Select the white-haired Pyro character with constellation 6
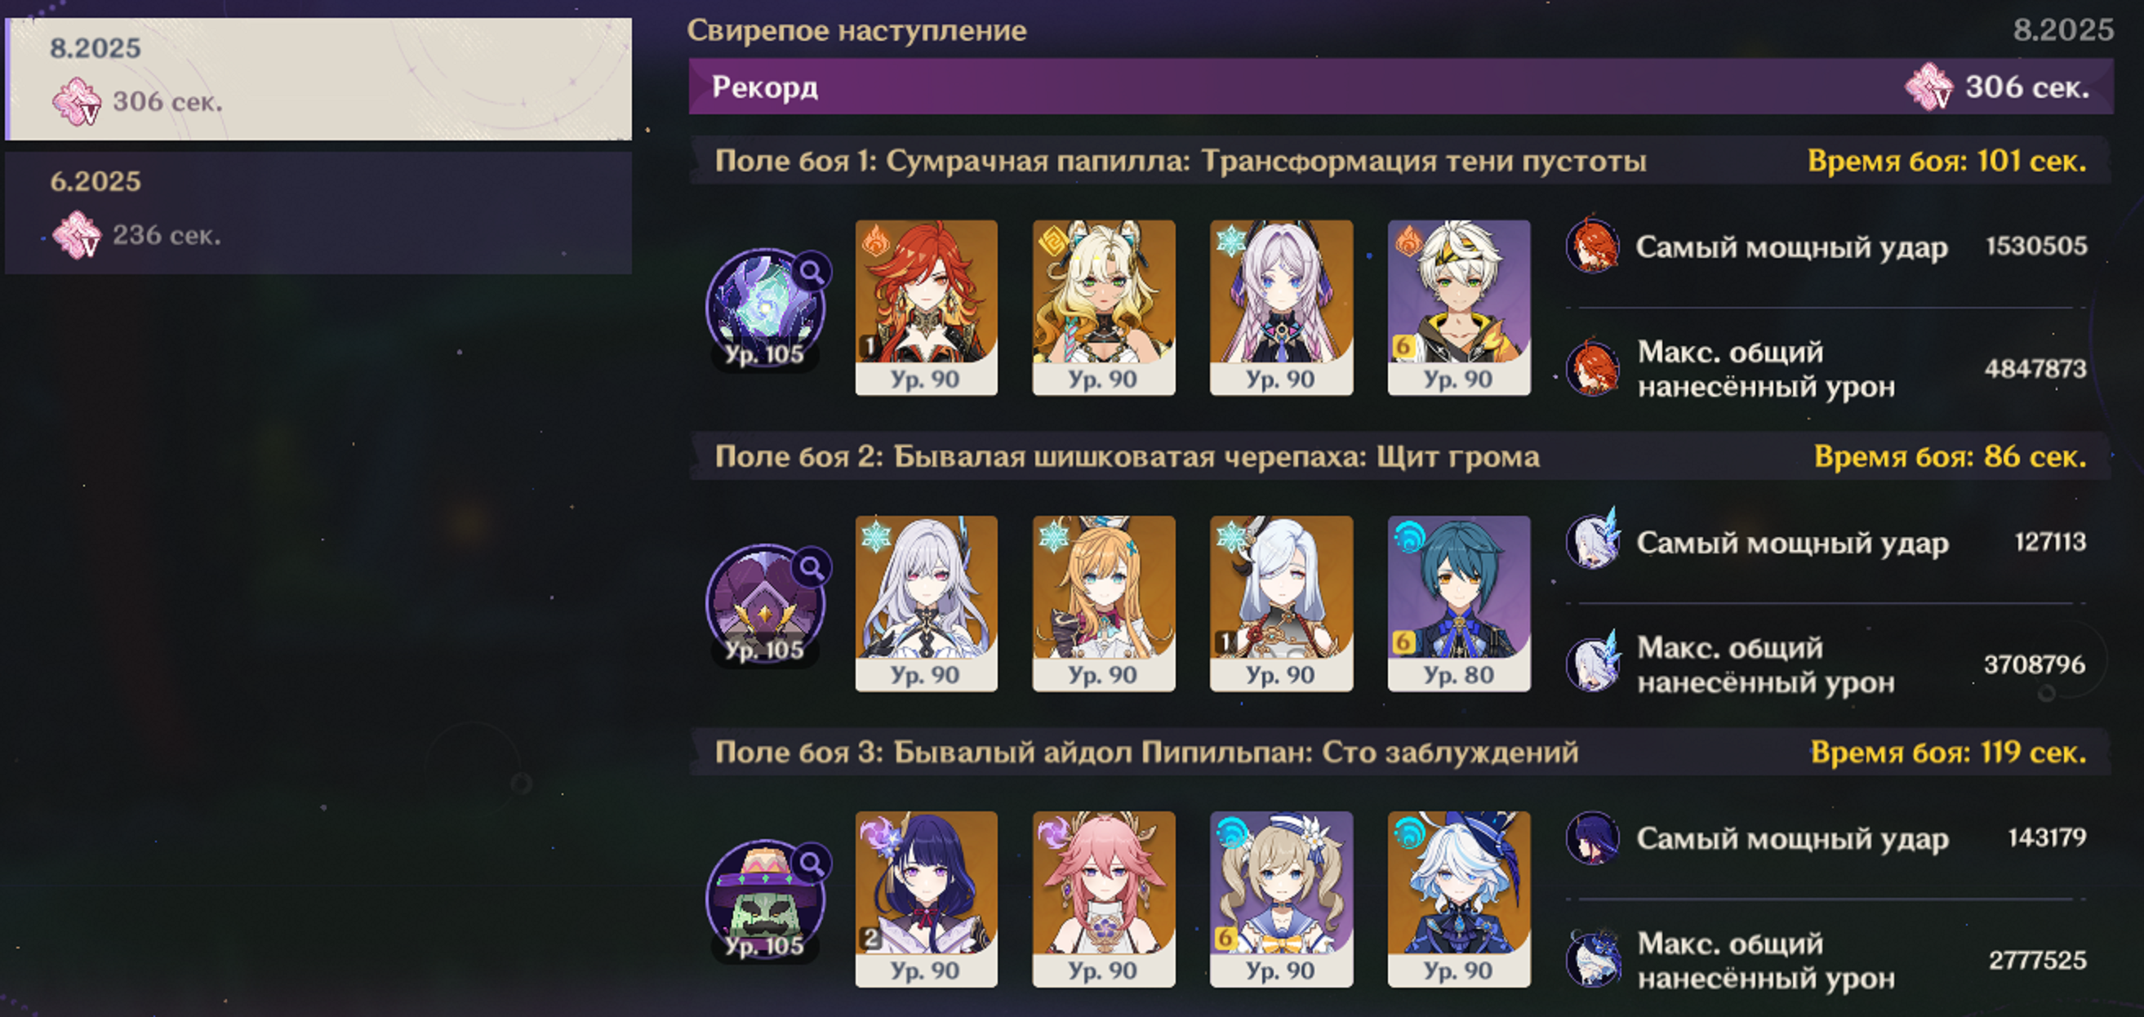The width and height of the screenshot is (2144, 1017). 1458,307
